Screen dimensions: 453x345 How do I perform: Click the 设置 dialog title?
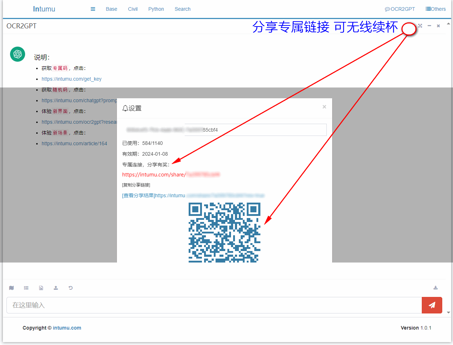[132, 108]
